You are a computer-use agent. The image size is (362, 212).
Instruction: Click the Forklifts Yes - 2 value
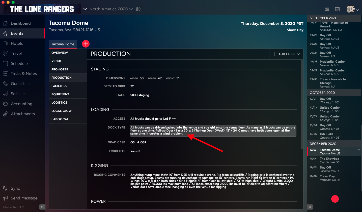[x=135, y=151]
